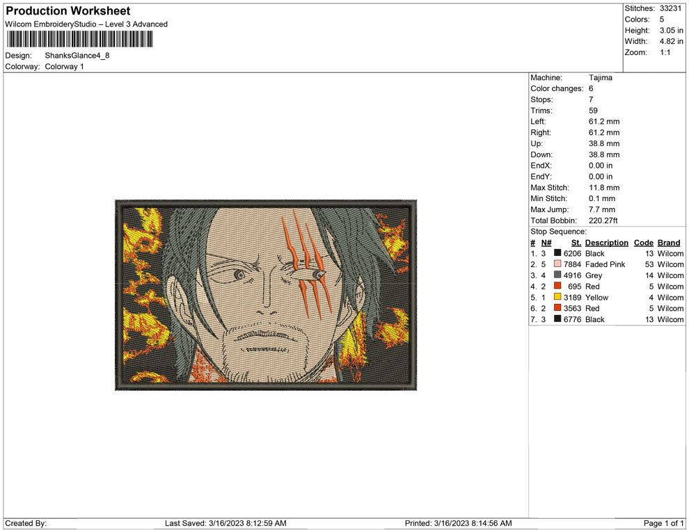The image size is (689, 530).
Task: Click 'Faded Pink' description in row 2
Action: [605, 264]
